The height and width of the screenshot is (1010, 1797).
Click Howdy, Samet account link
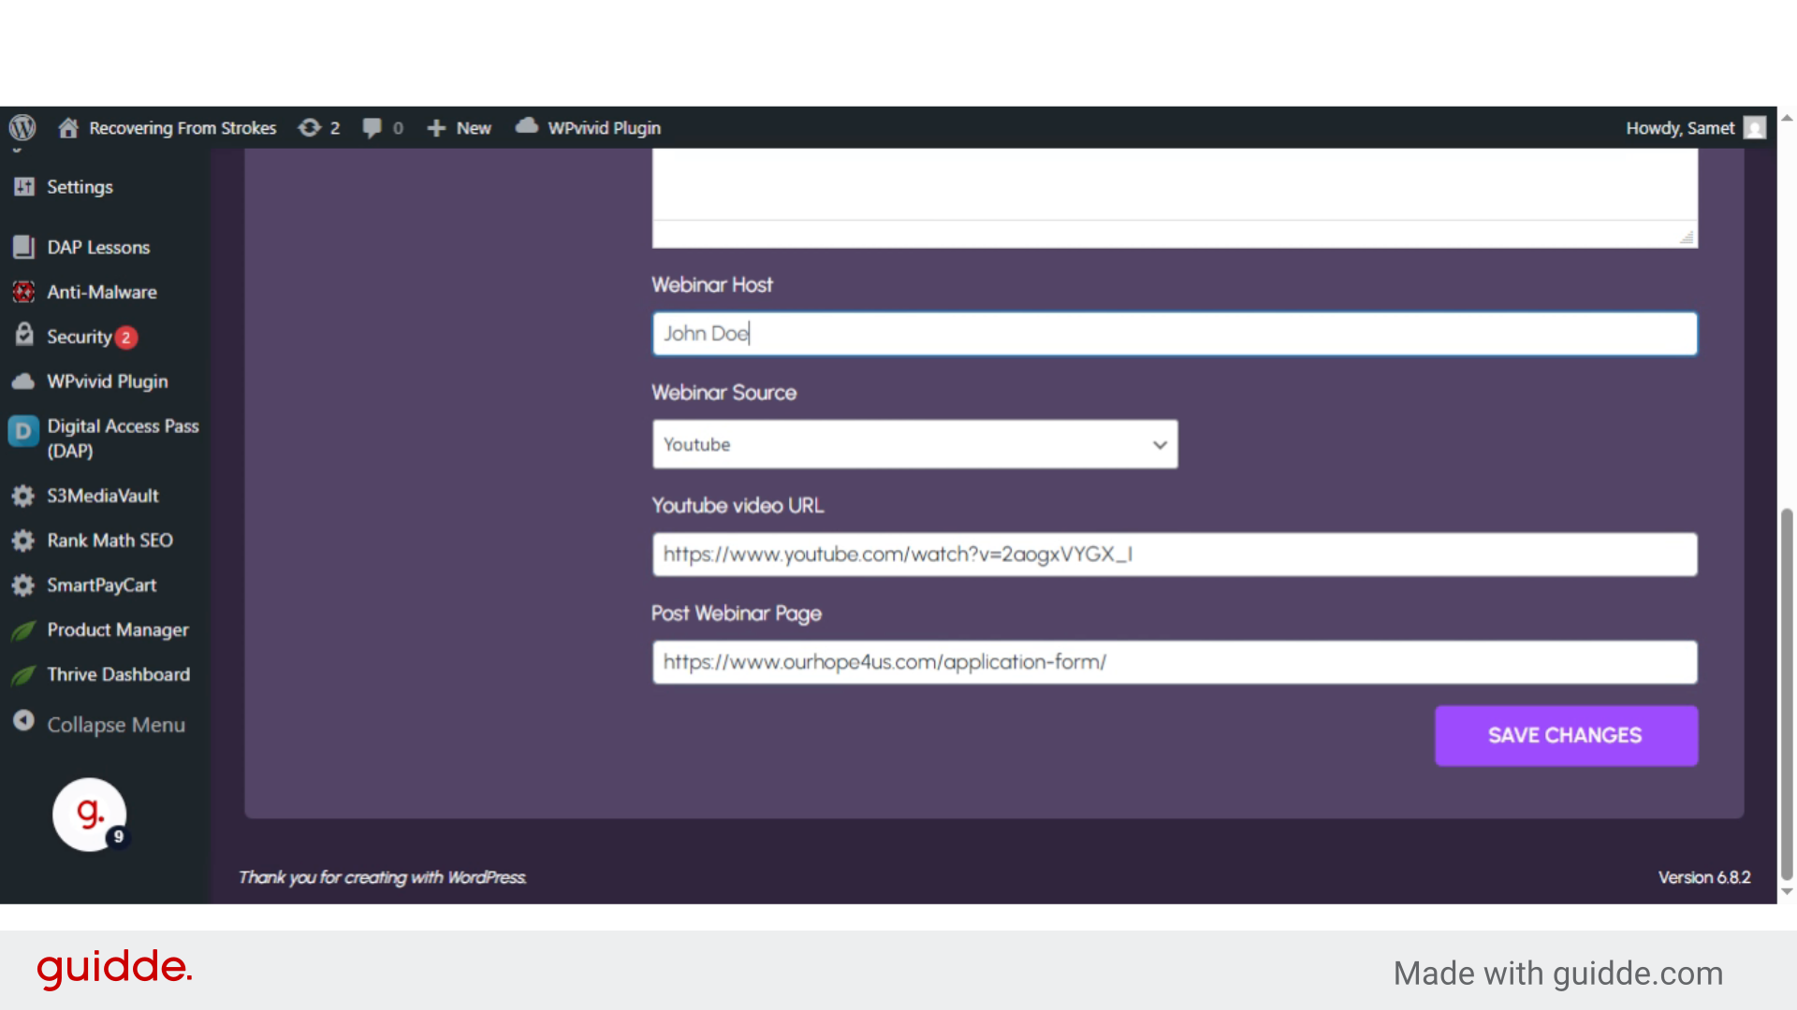click(1680, 128)
